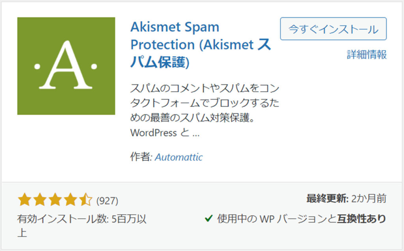
Task: Open Akismet Spam Protection title link
Action: click(x=201, y=44)
